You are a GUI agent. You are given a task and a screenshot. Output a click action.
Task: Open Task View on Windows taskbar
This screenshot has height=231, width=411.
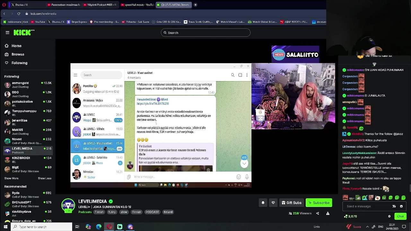click(77, 227)
